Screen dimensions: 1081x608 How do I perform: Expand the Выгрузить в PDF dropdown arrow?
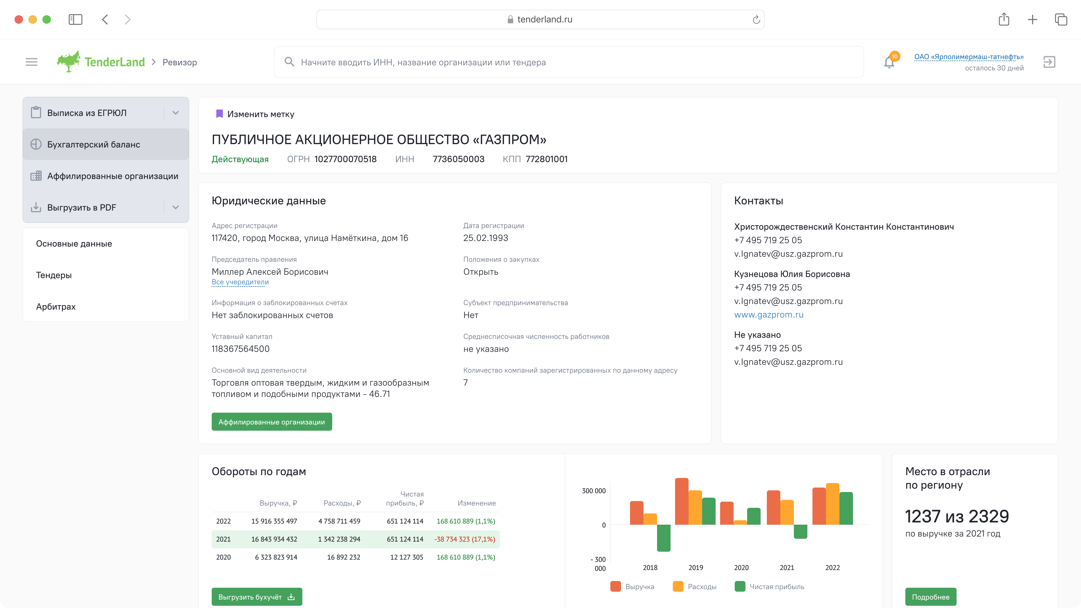tap(176, 207)
